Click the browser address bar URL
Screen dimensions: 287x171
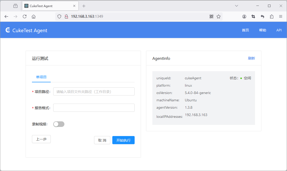(x=87, y=16)
